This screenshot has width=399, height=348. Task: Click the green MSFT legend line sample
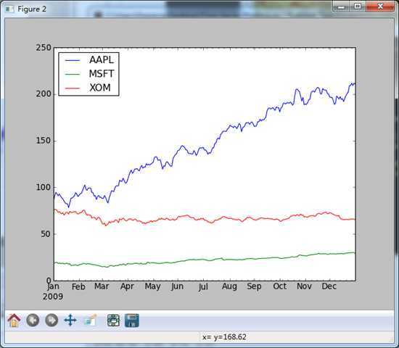coord(73,74)
